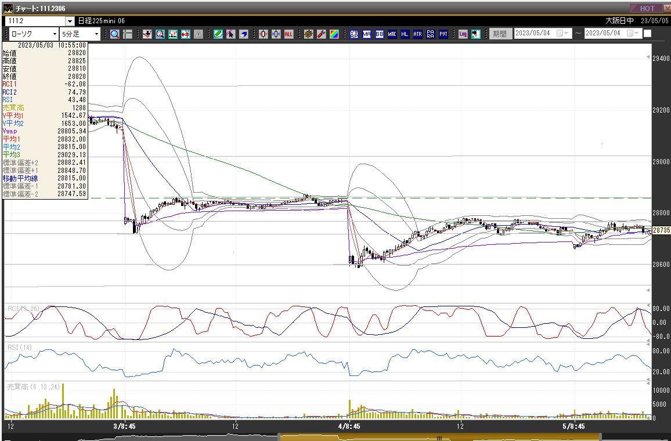Open the start date 2023/05/04 calendar dropdown
The width and height of the screenshot is (671, 441).
point(561,33)
